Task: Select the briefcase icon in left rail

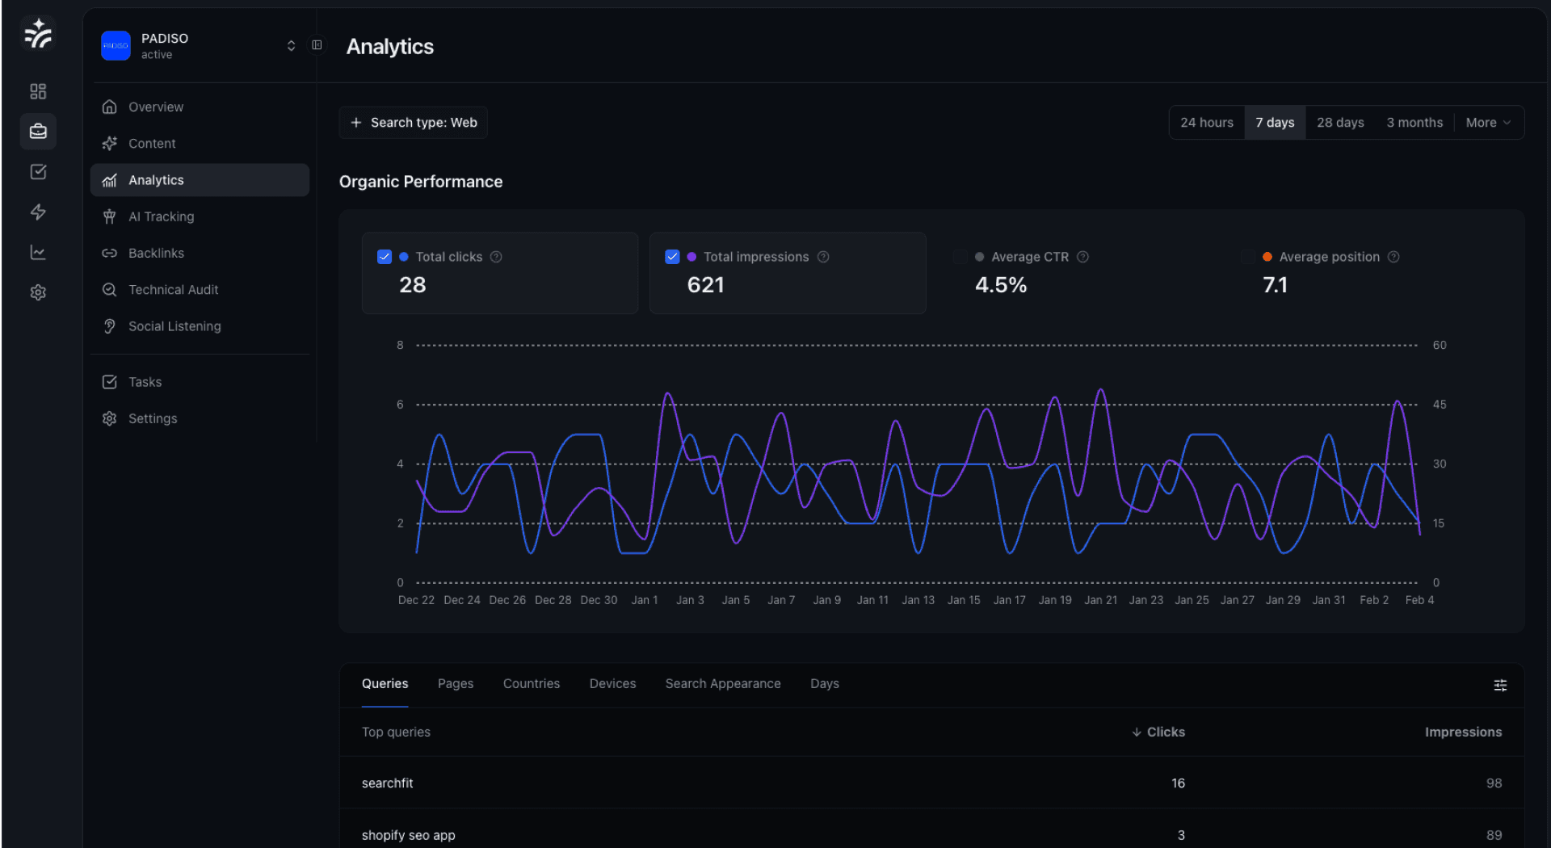Action: click(38, 131)
